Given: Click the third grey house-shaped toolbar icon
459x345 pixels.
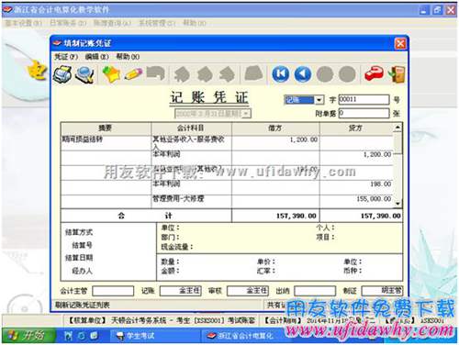Looking at the screenshot, I should click(x=227, y=74).
